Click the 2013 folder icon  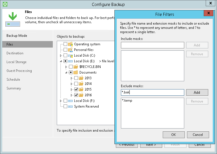pyautogui.click(x=81, y=78)
